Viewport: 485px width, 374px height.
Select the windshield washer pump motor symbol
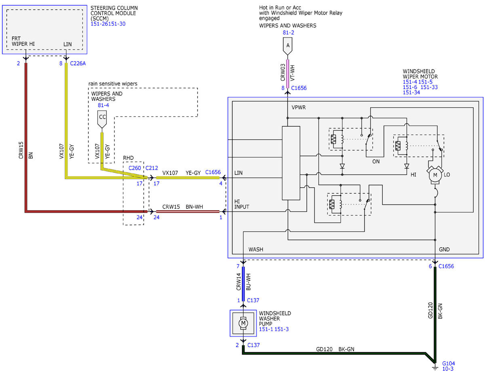tap(243, 323)
